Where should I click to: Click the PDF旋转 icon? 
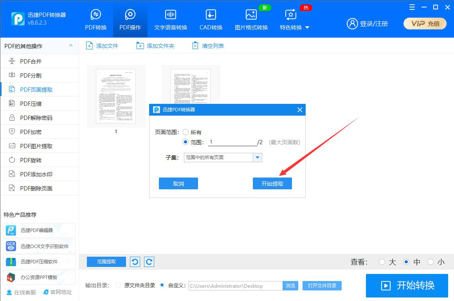(12, 160)
